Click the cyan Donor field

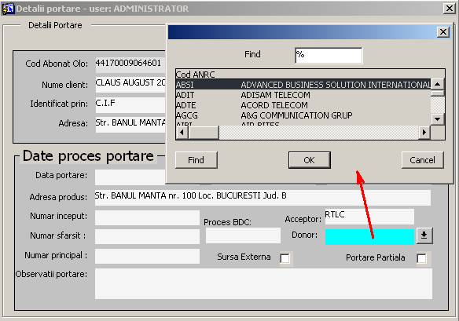tap(369, 236)
